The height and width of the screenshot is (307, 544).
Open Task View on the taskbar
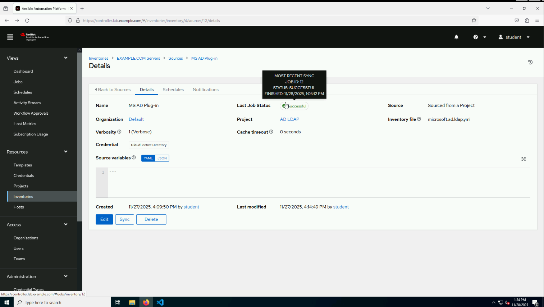pos(118,302)
